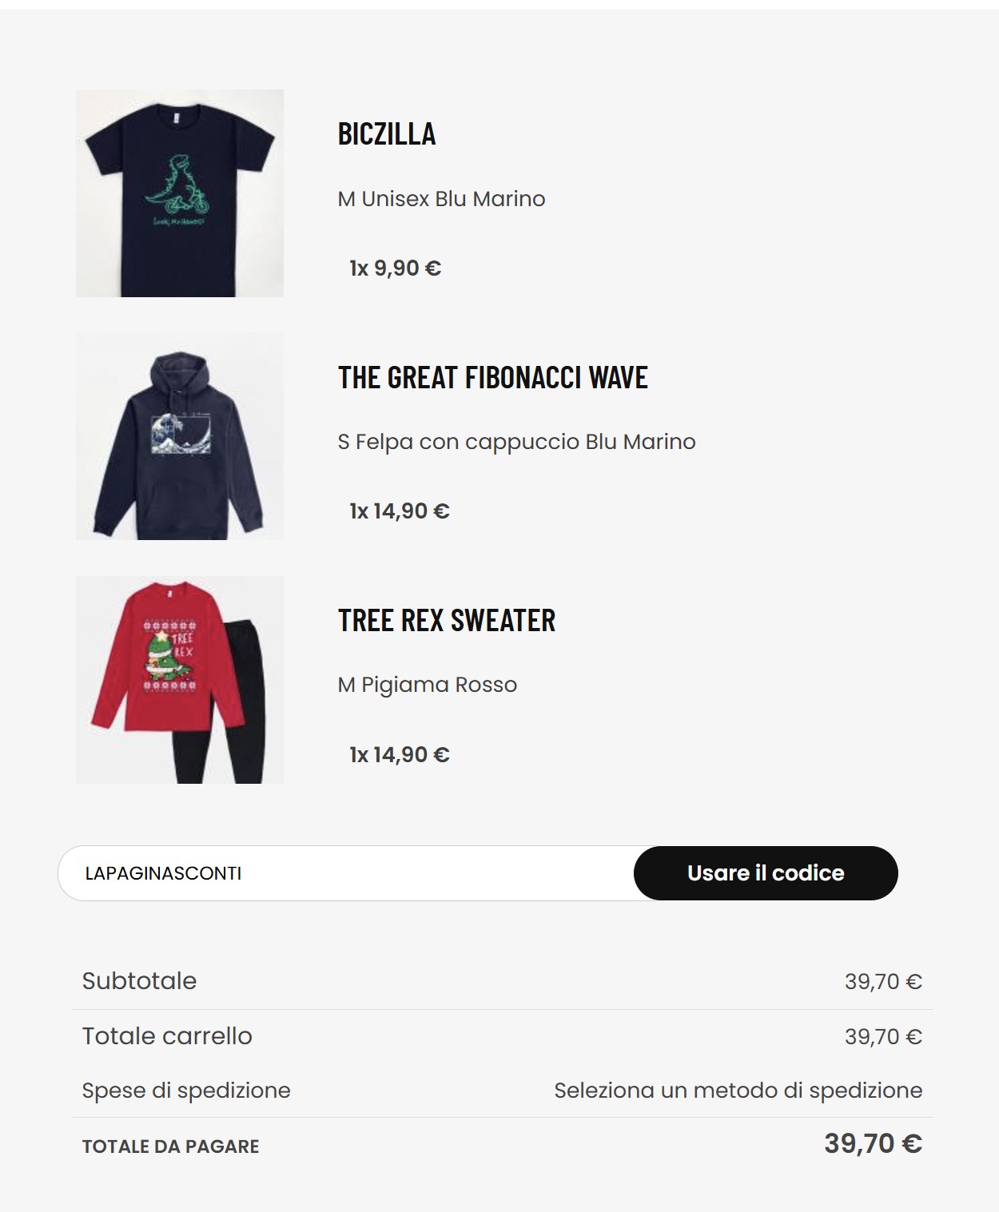The width and height of the screenshot is (999, 1212).
Task: Click Seleziona un metodo di spedizione
Action: click(x=738, y=1091)
